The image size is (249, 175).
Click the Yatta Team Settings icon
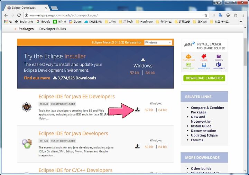[x=189, y=58]
